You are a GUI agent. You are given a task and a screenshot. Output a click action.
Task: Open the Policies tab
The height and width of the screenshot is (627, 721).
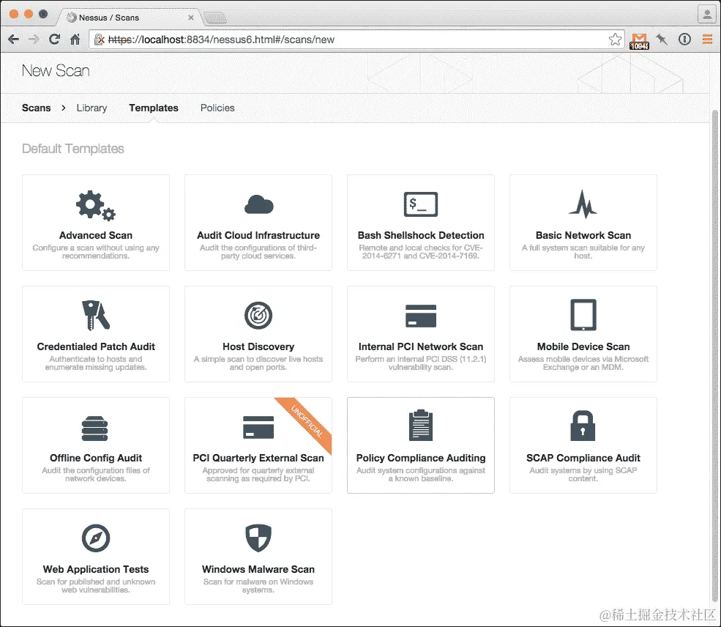tap(217, 108)
